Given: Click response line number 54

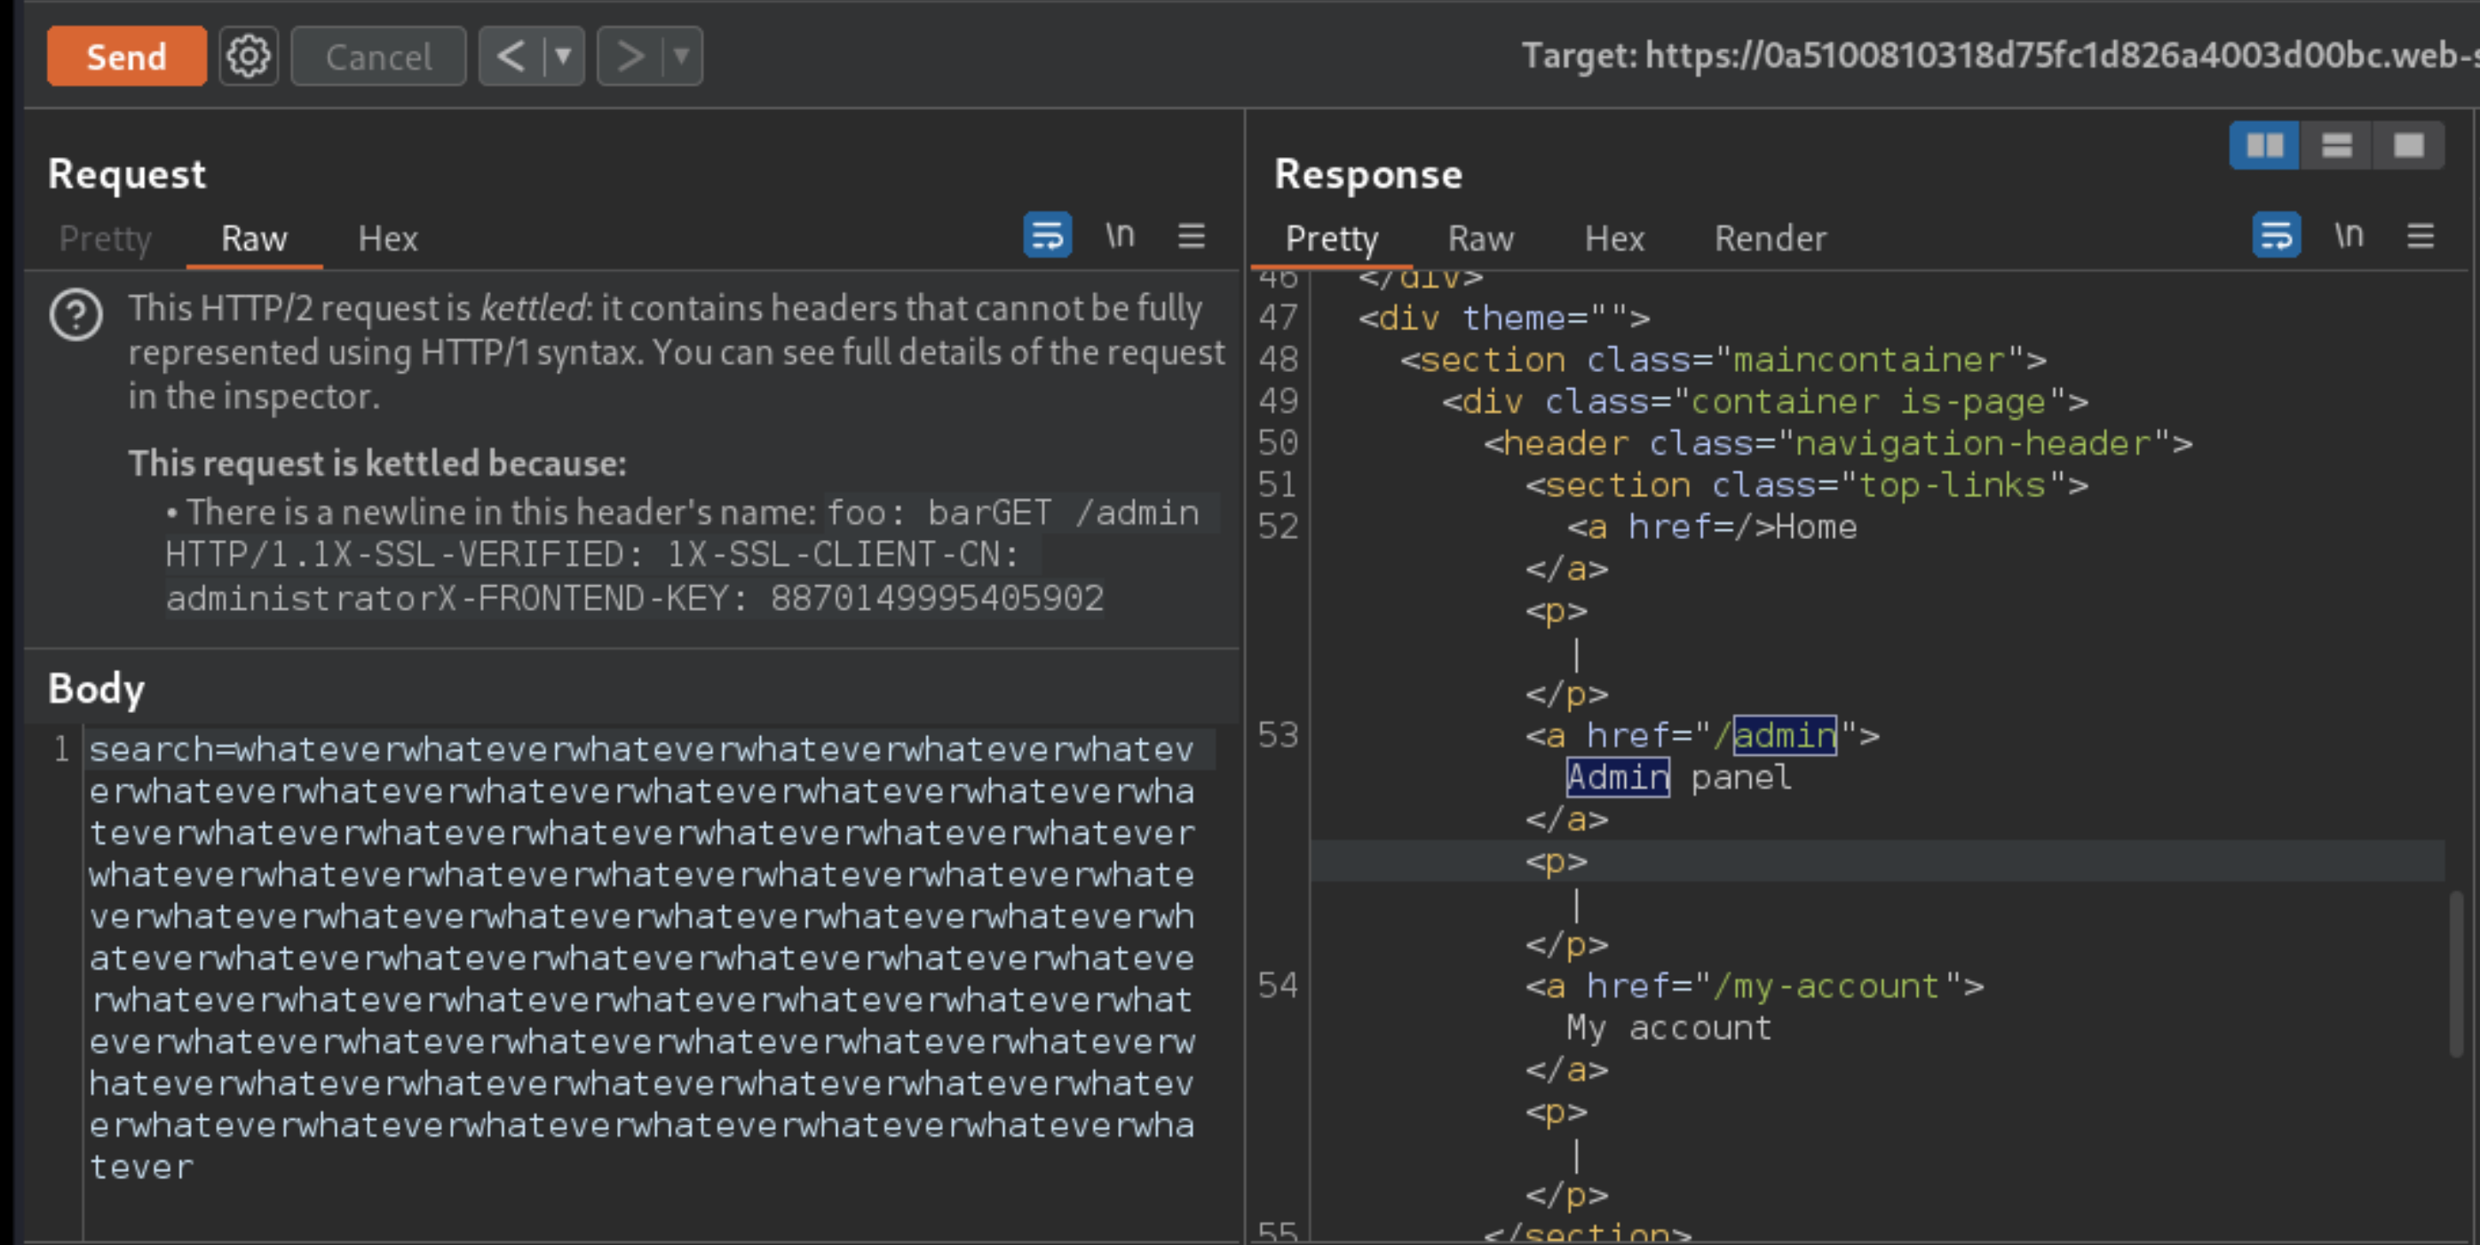Looking at the screenshot, I should (x=1278, y=986).
